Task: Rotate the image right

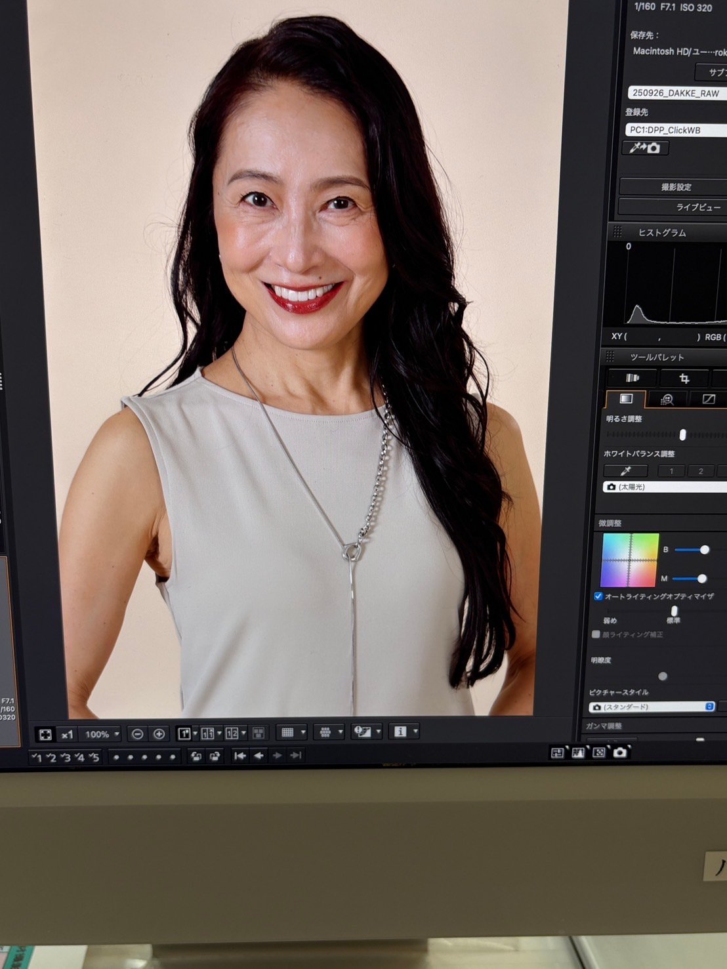Action: [214, 756]
